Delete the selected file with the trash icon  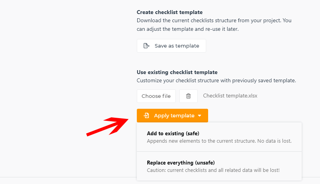tap(188, 96)
